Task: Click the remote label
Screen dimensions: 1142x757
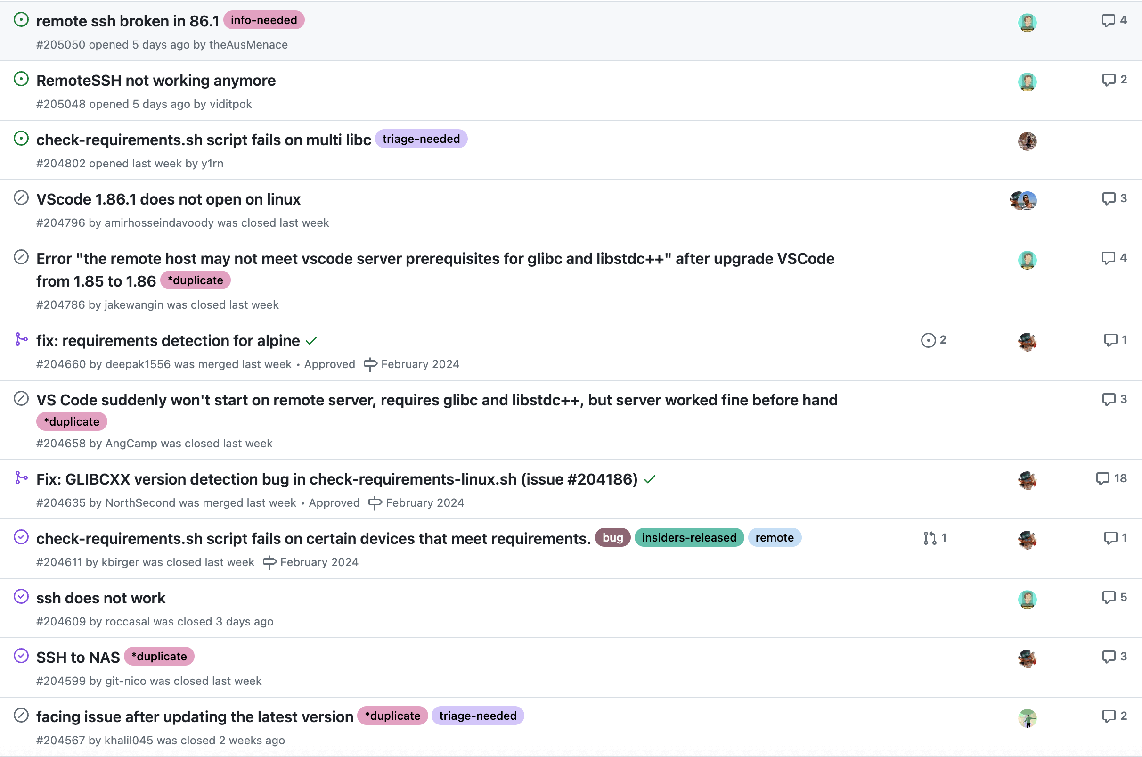Action: click(775, 537)
